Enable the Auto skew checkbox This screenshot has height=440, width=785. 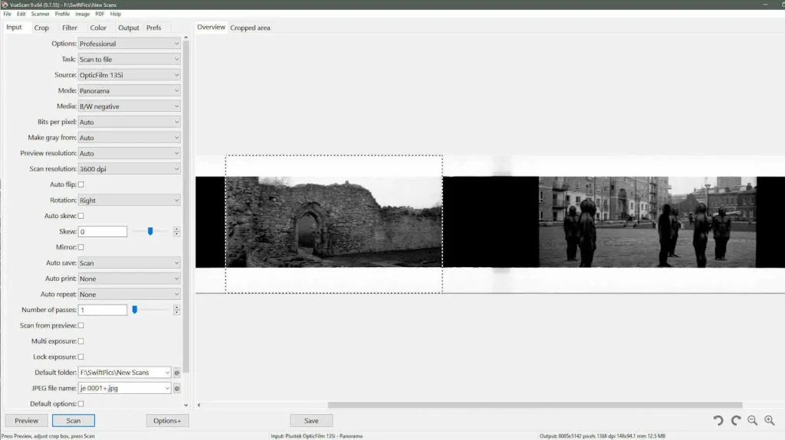coord(80,216)
